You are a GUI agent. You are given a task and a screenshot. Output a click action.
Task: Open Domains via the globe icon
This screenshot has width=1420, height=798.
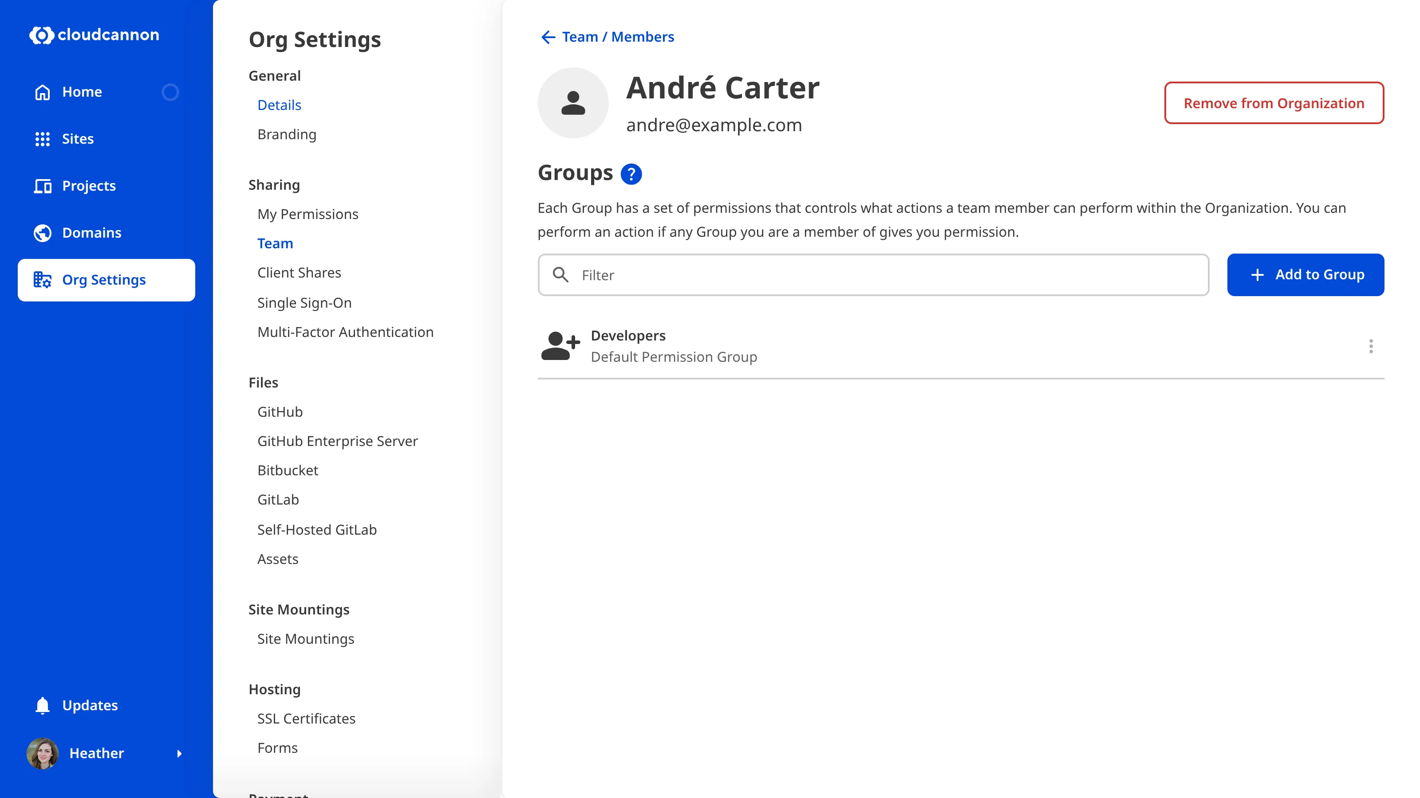point(43,232)
